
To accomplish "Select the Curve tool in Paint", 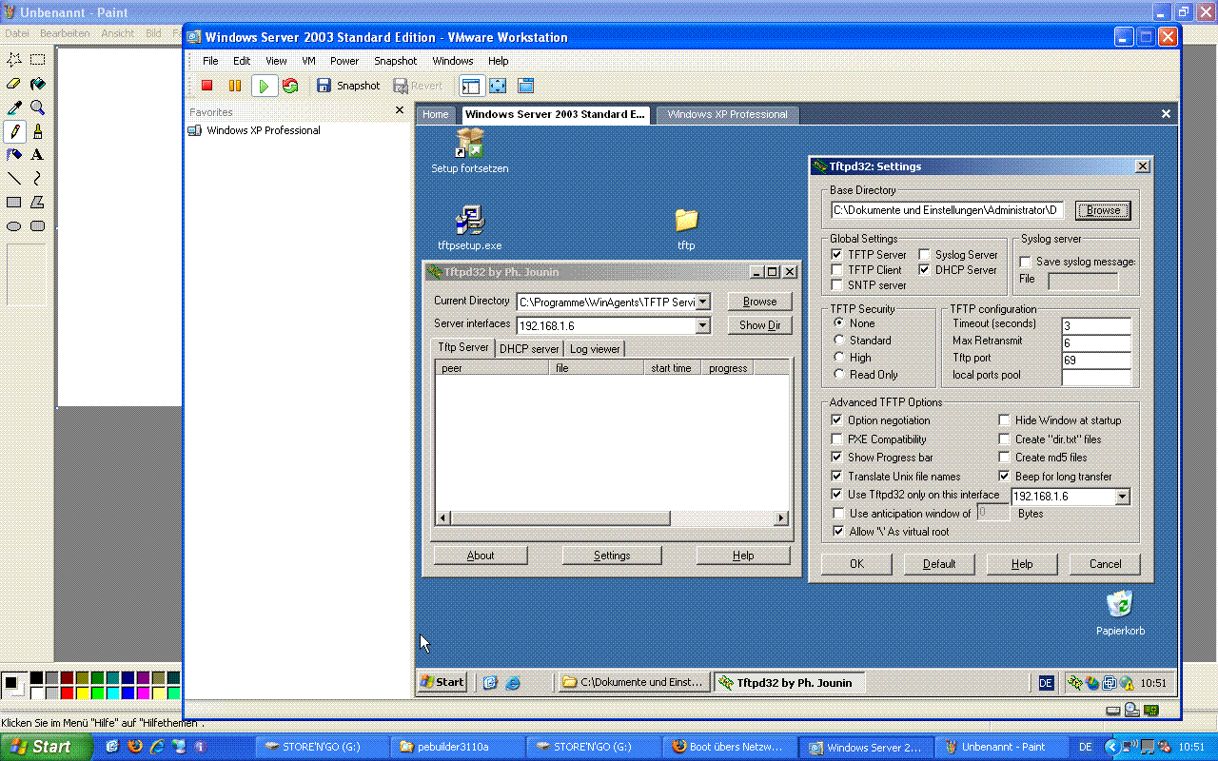I will 38,178.
